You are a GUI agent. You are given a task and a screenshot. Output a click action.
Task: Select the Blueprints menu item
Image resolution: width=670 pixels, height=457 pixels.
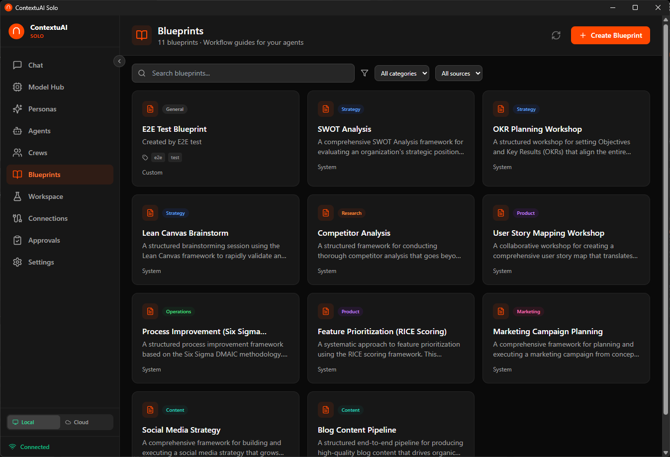coord(46,175)
